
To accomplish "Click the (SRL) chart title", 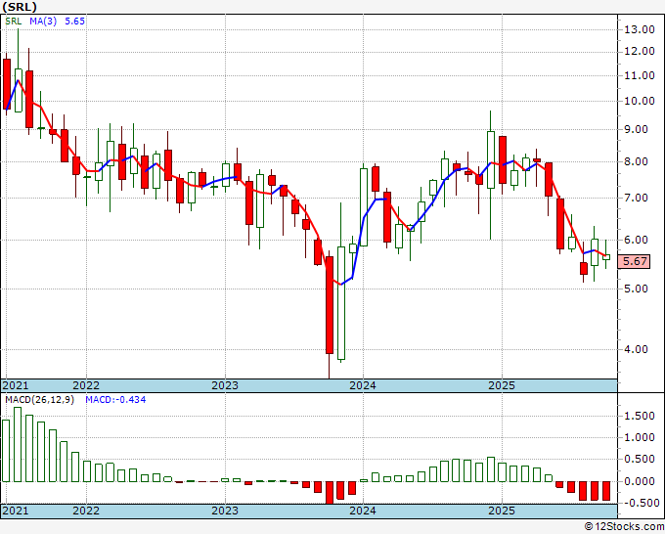I will pos(20,7).
